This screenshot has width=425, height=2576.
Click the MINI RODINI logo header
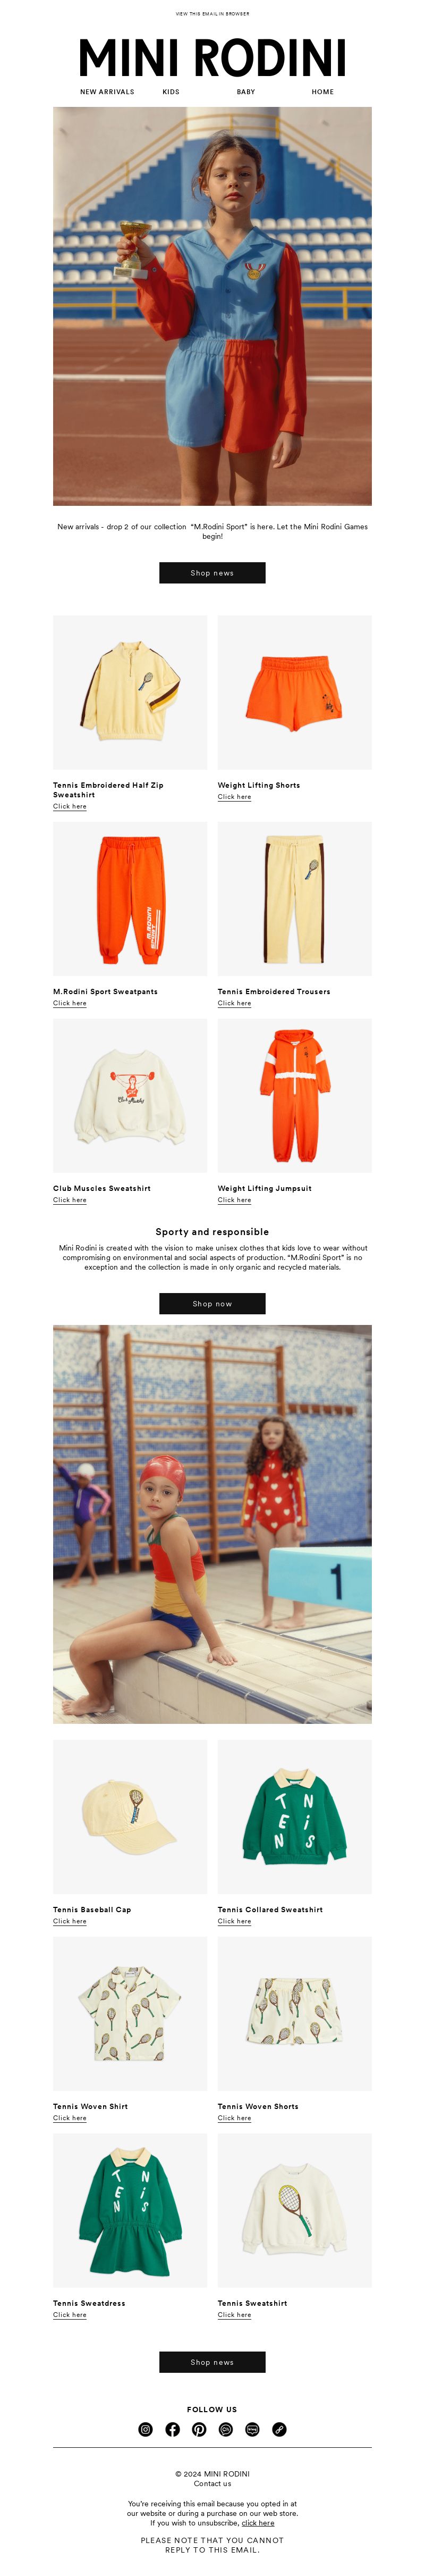(212, 58)
